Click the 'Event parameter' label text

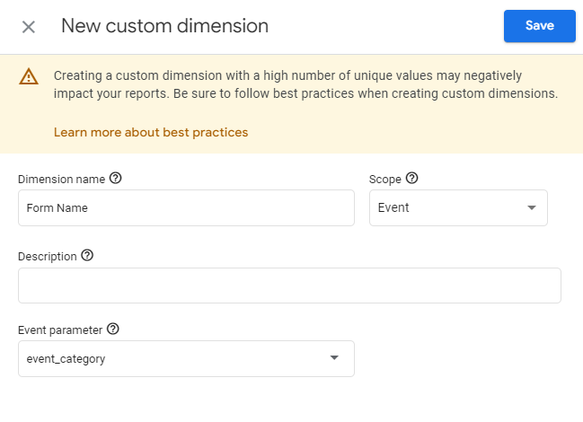60,330
